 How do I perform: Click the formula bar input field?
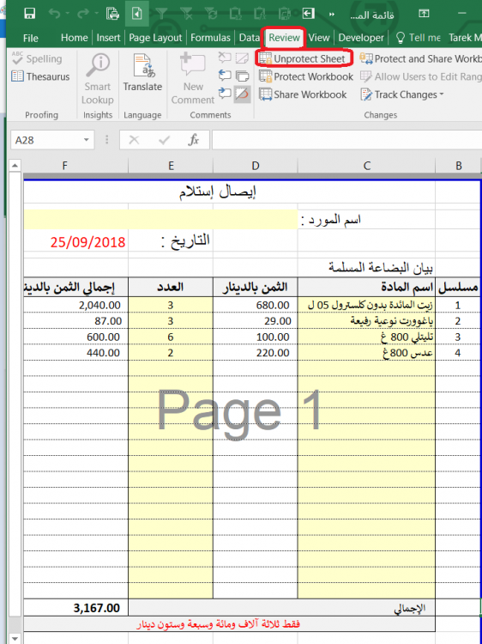[x=346, y=140]
